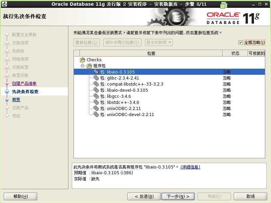Click the 检查 column header
The height and width of the screenshot is (203, 271).
(x=151, y=53)
